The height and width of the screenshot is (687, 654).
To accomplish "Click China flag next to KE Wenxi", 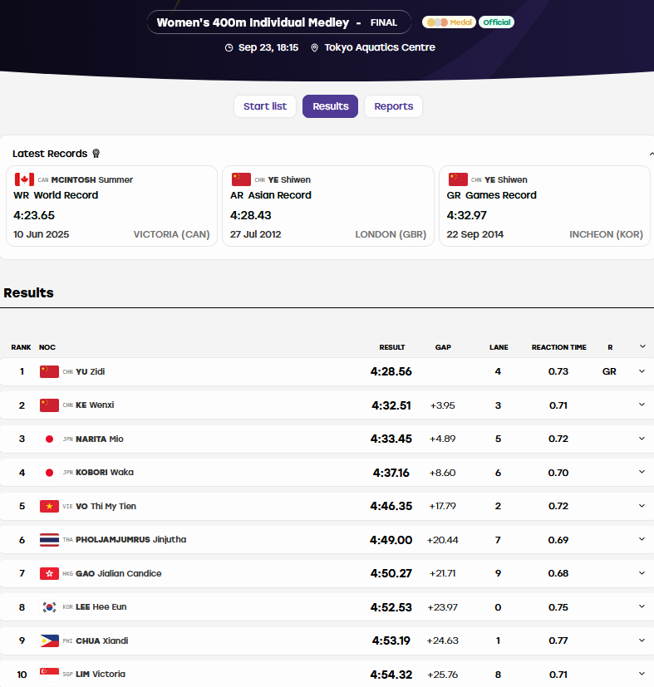I will [x=49, y=405].
